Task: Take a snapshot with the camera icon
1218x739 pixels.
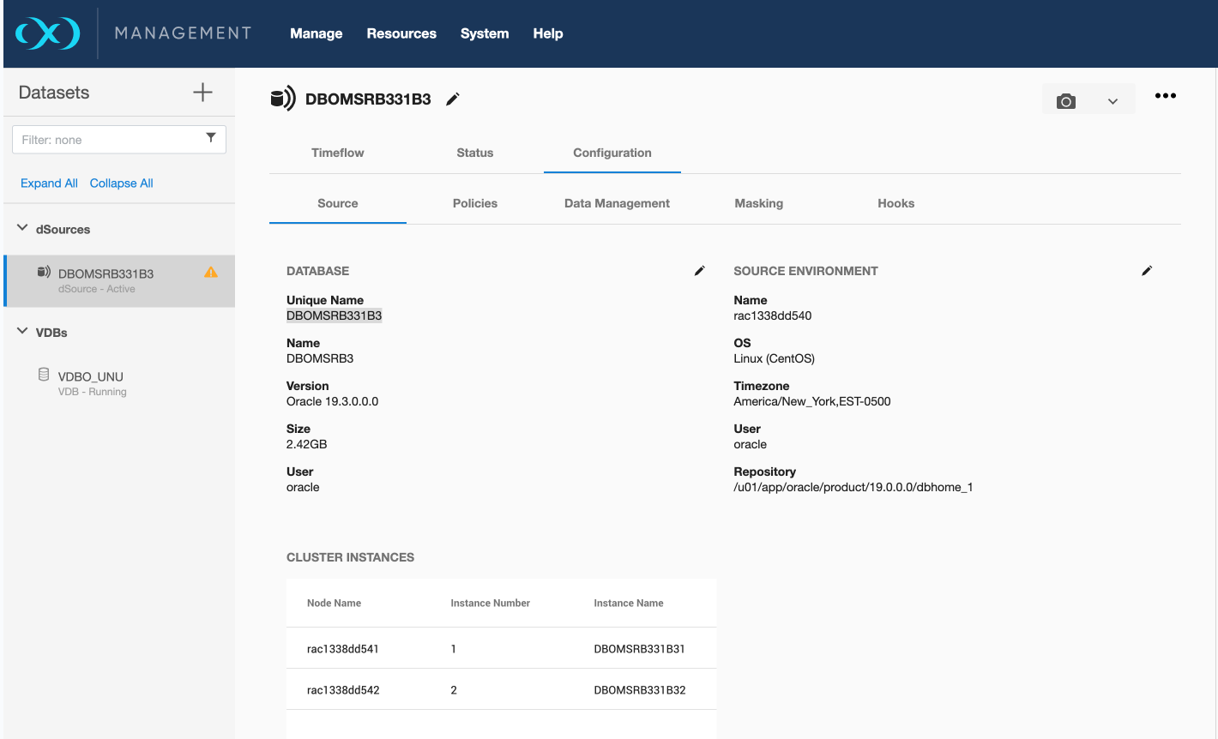Action: pos(1065,101)
